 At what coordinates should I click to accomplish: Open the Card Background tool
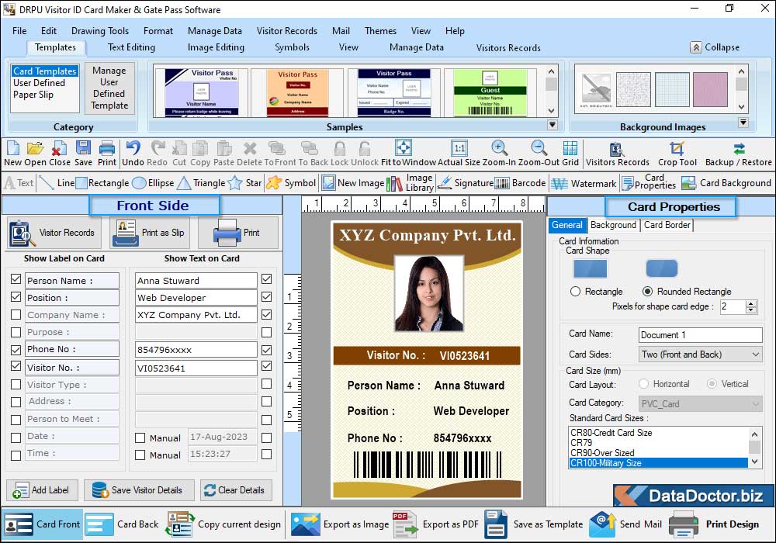(726, 183)
